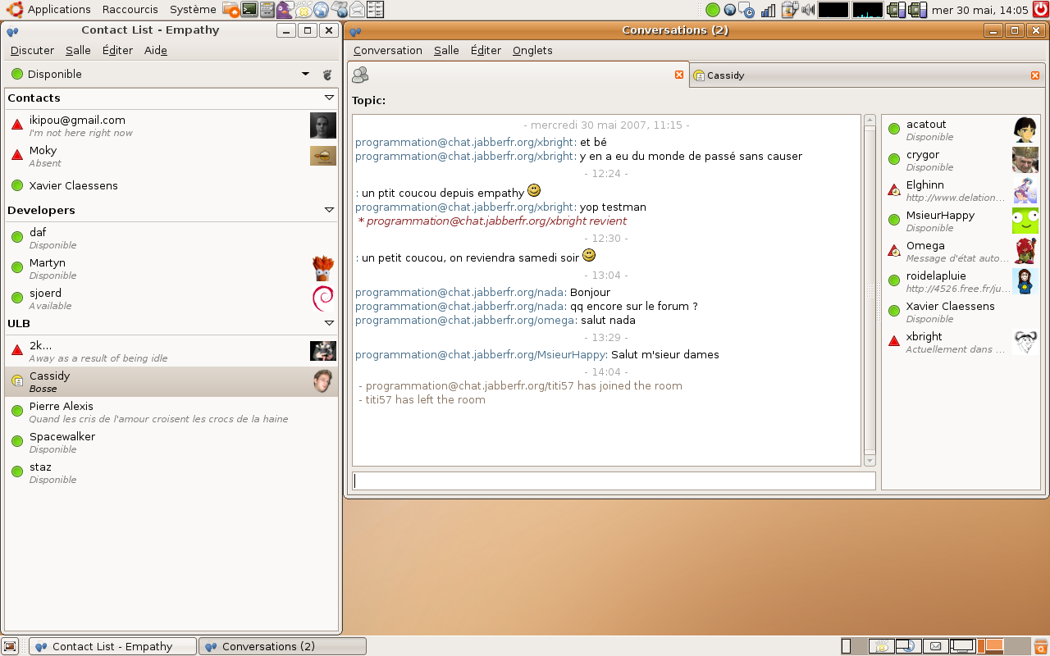This screenshot has width=1050, height=656.
Task: Click the red power button in the top-right panel
Action: [1039, 9]
